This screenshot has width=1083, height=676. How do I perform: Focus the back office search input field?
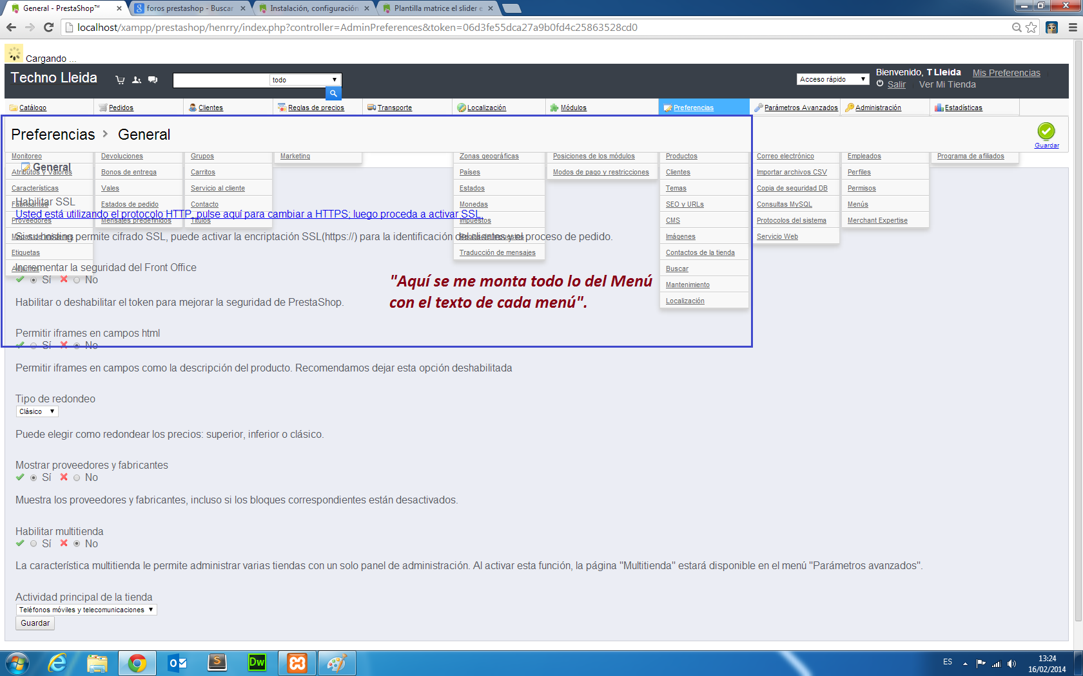pos(221,80)
